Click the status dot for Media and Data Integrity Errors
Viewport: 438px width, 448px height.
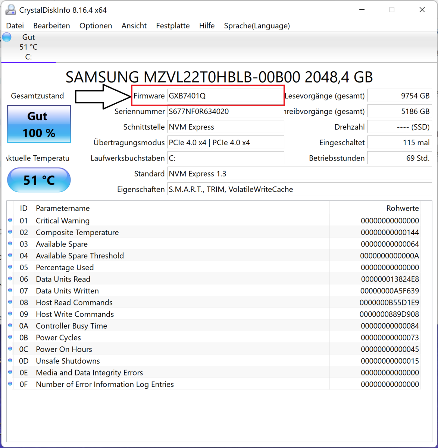click(x=10, y=372)
